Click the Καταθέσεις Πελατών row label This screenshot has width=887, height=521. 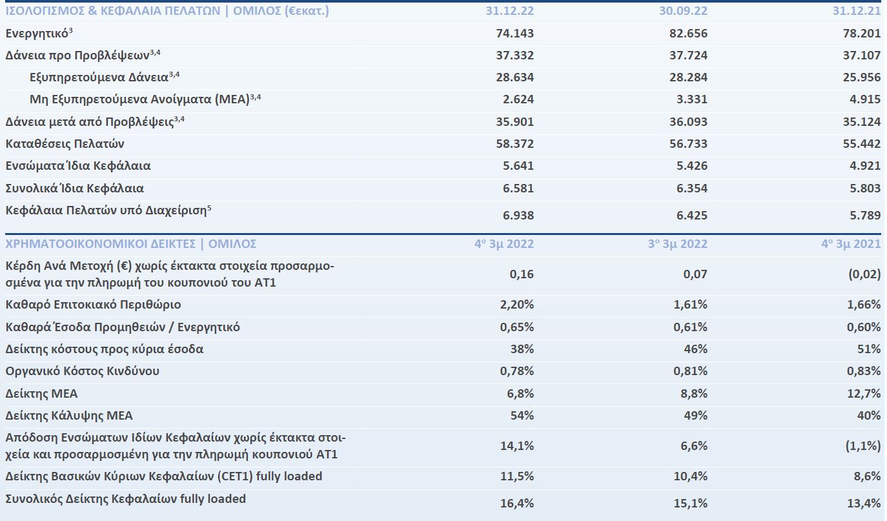(x=65, y=143)
